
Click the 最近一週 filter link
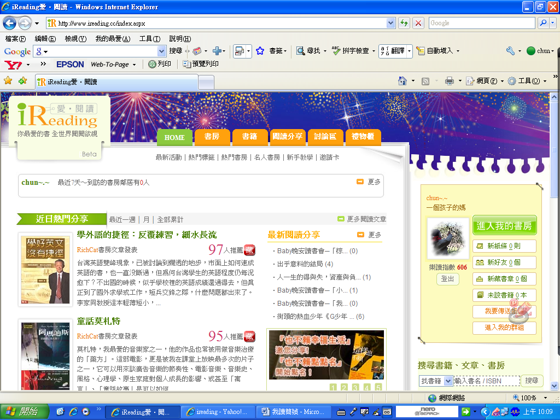122,219
